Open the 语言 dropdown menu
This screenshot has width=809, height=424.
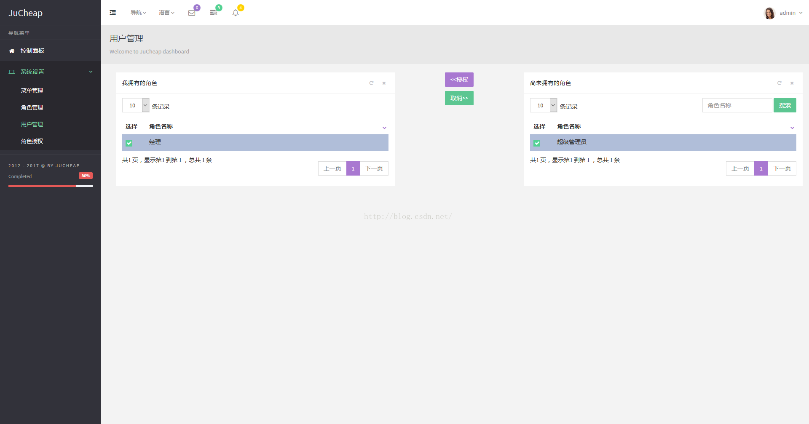click(x=166, y=13)
